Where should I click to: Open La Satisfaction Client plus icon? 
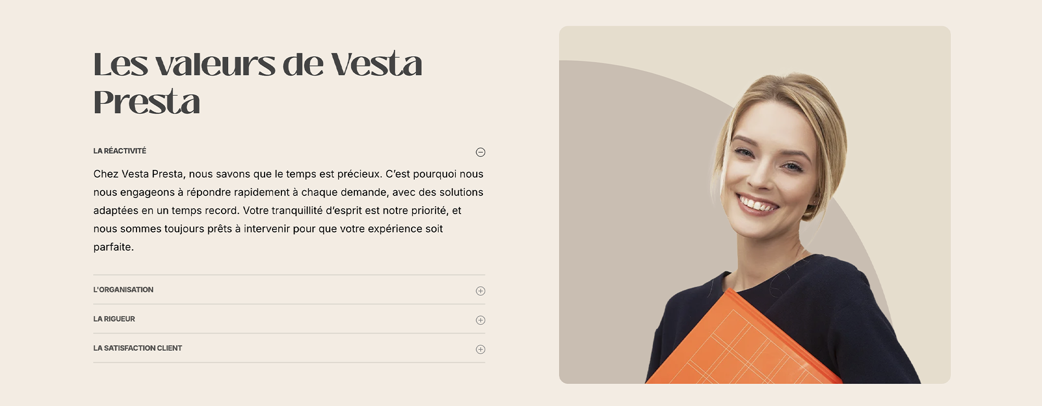click(x=480, y=349)
